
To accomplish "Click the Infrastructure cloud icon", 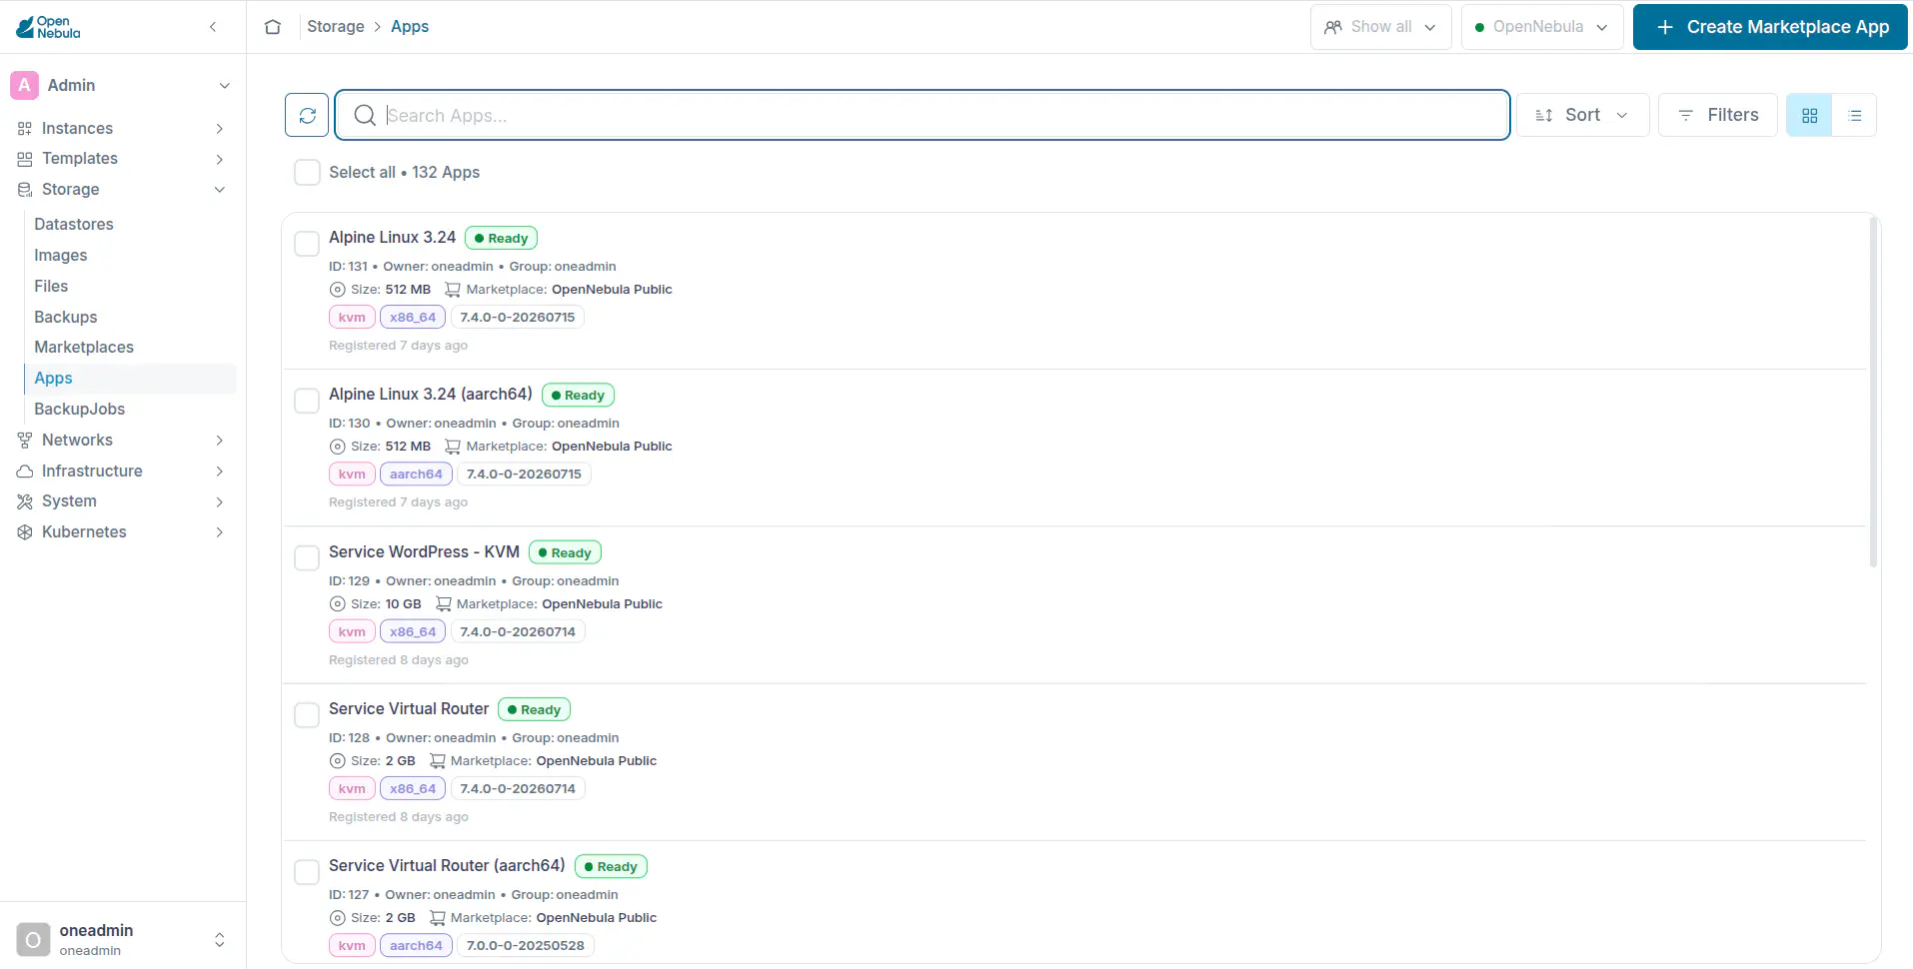I will [25, 472].
